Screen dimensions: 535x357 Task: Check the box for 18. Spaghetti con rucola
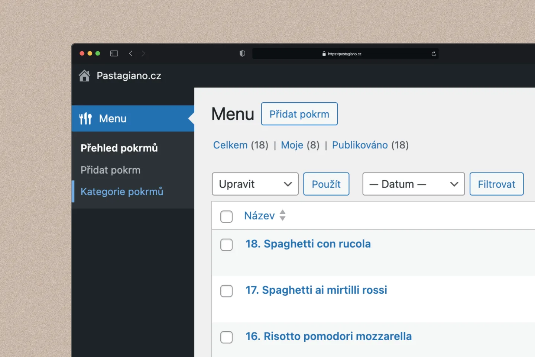[227, 245]
